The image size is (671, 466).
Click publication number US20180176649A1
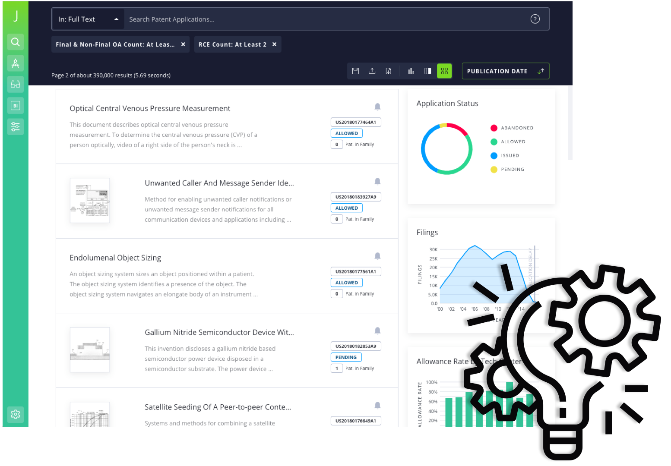tap(356, 421)
